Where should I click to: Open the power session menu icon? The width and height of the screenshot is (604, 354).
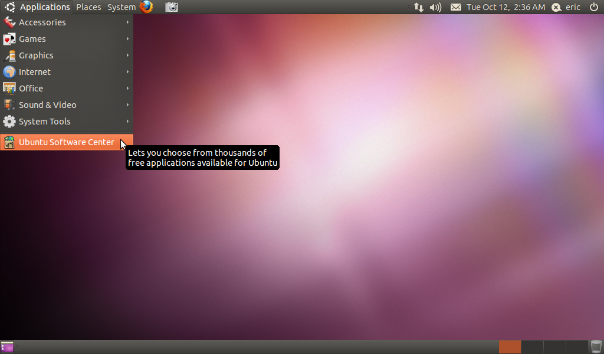(594, 7)
